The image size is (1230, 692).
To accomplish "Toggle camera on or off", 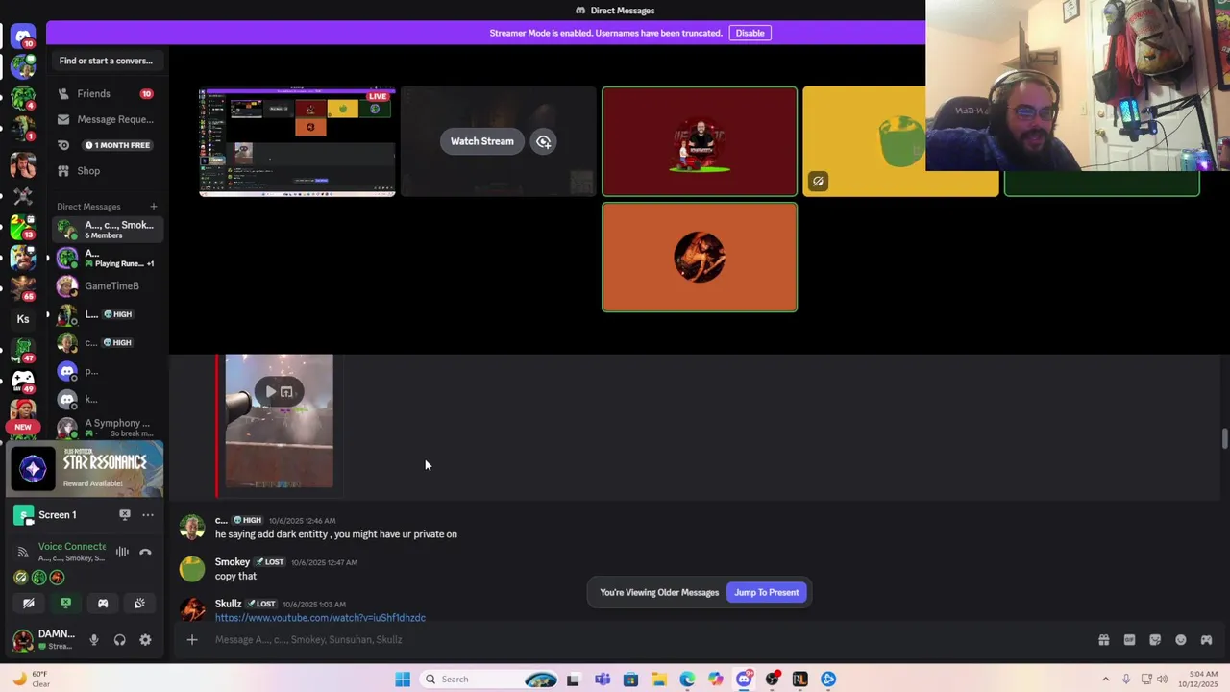I will click(29, 604).
